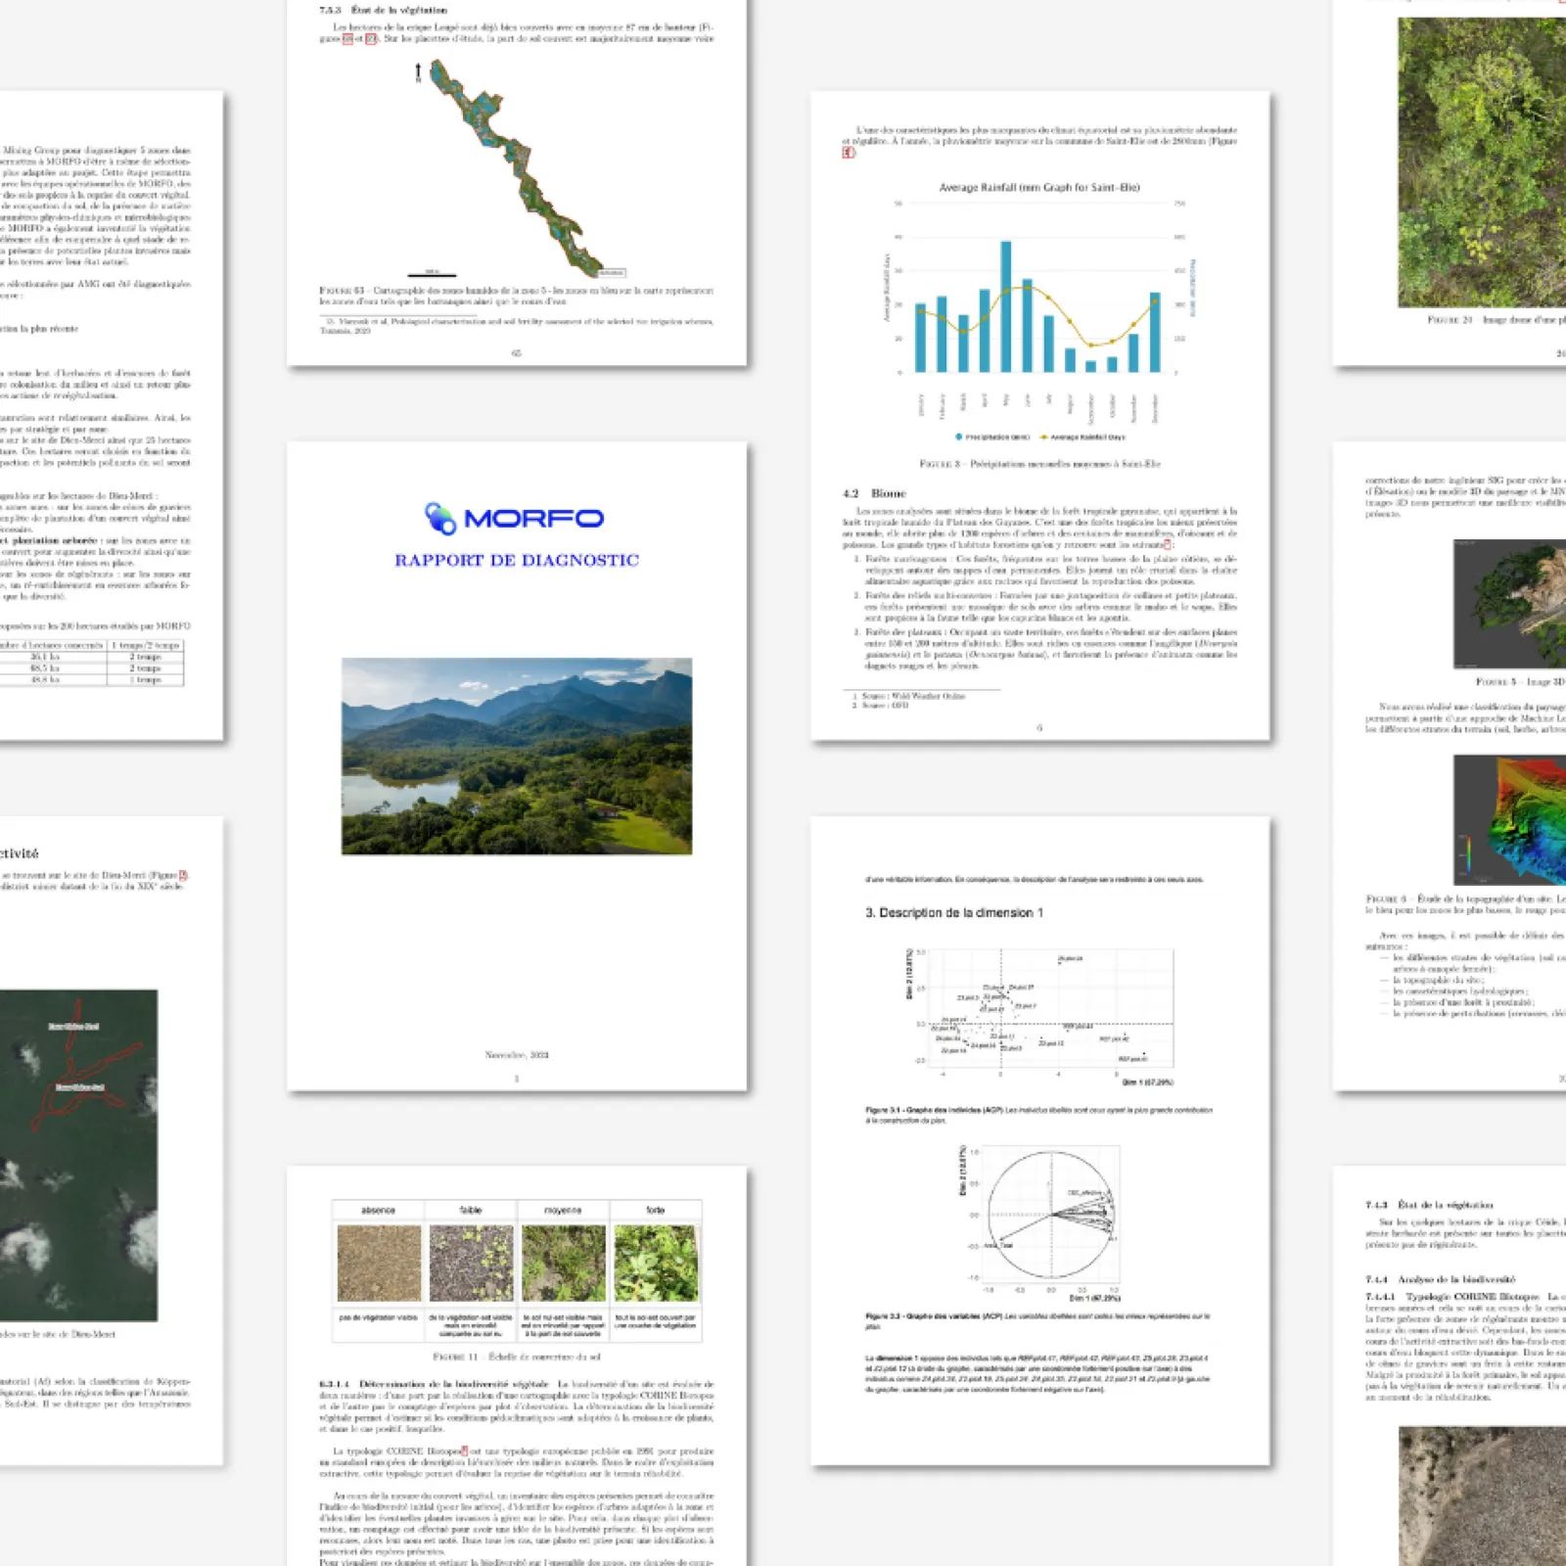Viewport: 1566px width, 1566px height.
Task: Click the '1 temps/2 temps' table header cell
Action: coord(146,645)
